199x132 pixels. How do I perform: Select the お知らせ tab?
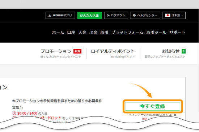point(165,54)
